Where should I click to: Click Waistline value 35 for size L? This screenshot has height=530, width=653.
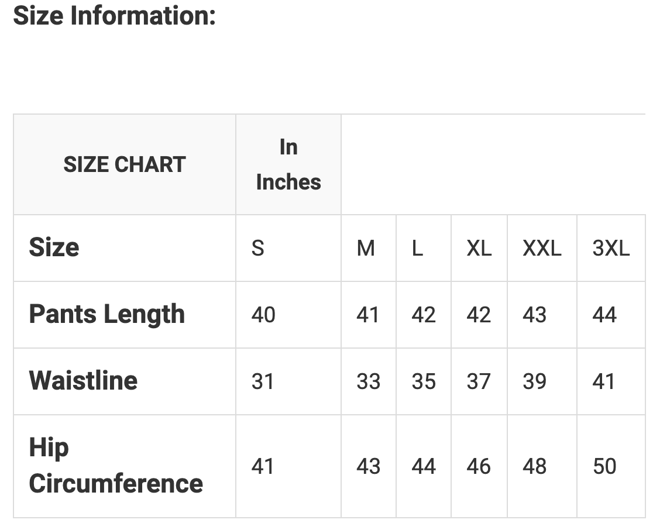pos(423,382)
